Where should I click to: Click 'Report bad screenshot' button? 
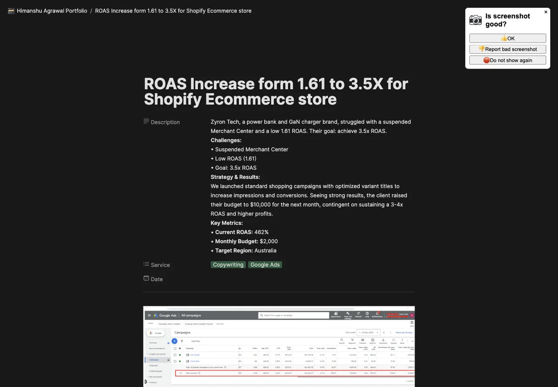[x=508, y=49]
